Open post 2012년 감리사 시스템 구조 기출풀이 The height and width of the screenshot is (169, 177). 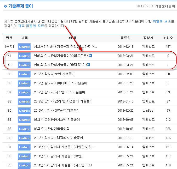(59, 92)
